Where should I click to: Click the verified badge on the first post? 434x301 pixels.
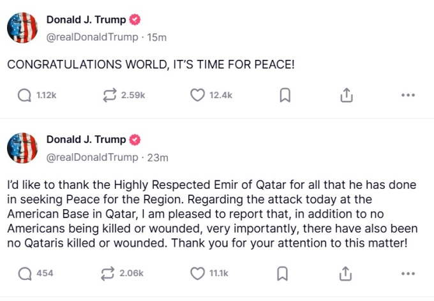pos(135,20)
